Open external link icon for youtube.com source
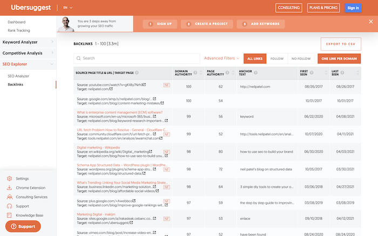The image size is (378, 236). (144, 85)
